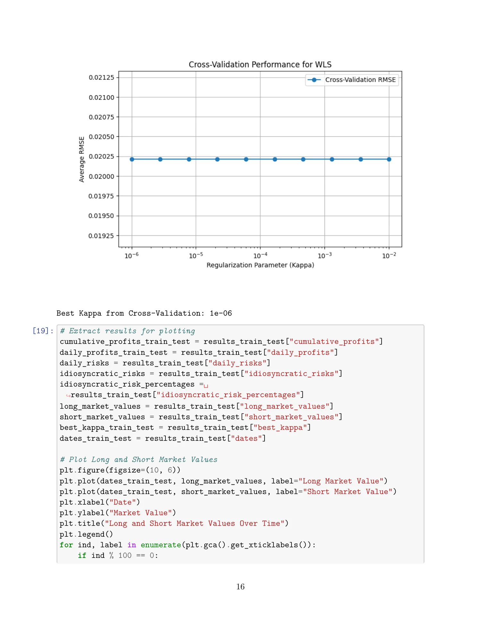Click the comment "# Plot Long and Short Market Values"
This screenshot has width=481, height=623.
click(139, 460)
